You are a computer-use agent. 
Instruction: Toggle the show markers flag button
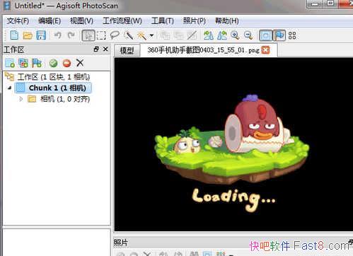pyautogui.click(x=279, y=35)
